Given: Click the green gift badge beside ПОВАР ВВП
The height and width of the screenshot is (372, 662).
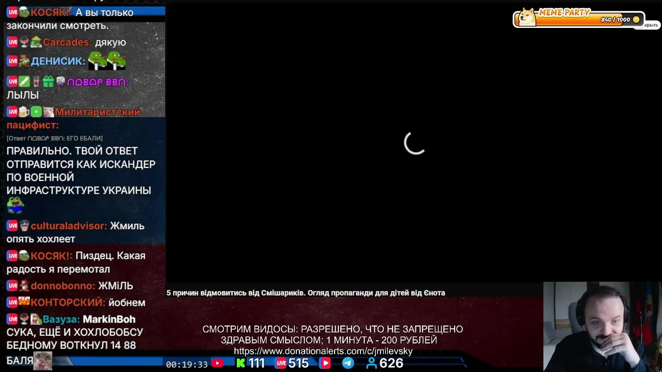Looking at the screenshot, I should pos(48,82).
